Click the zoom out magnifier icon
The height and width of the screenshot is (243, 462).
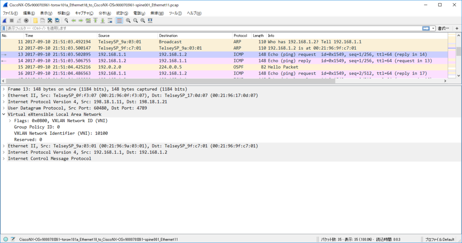[135, 21]
